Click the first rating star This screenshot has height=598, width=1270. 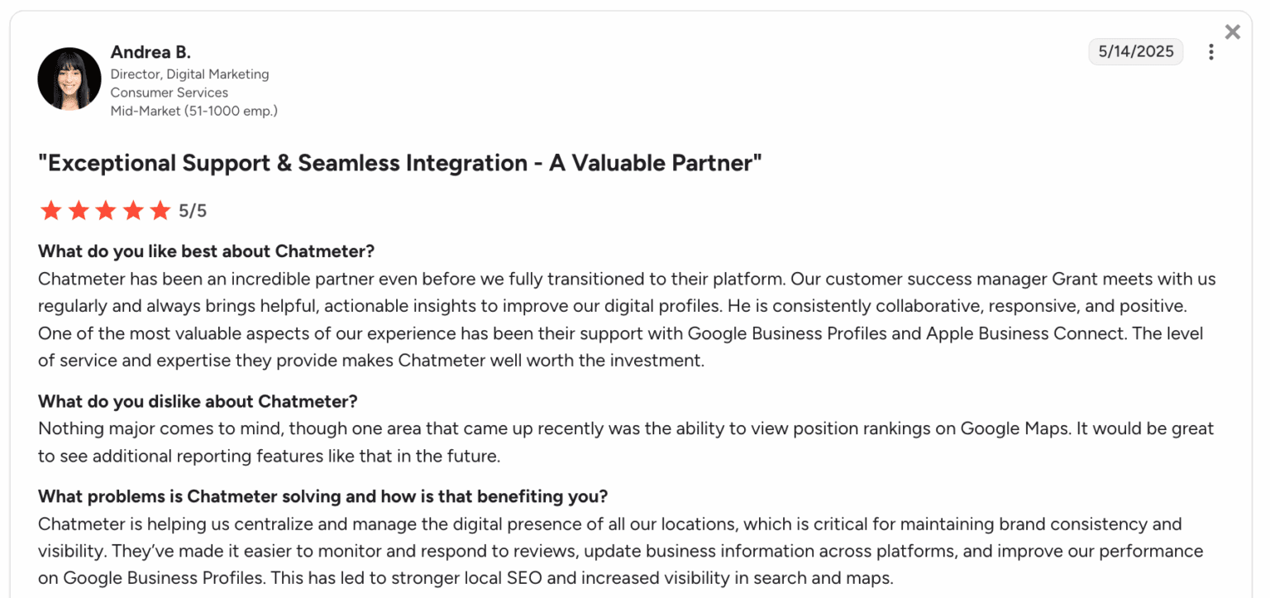[x=51, y=211]
